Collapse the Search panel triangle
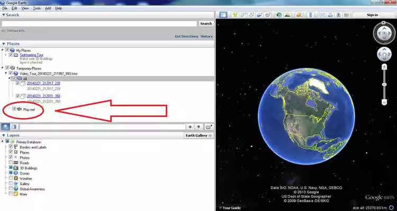397x211 pixels. click(x=4, y=15)
